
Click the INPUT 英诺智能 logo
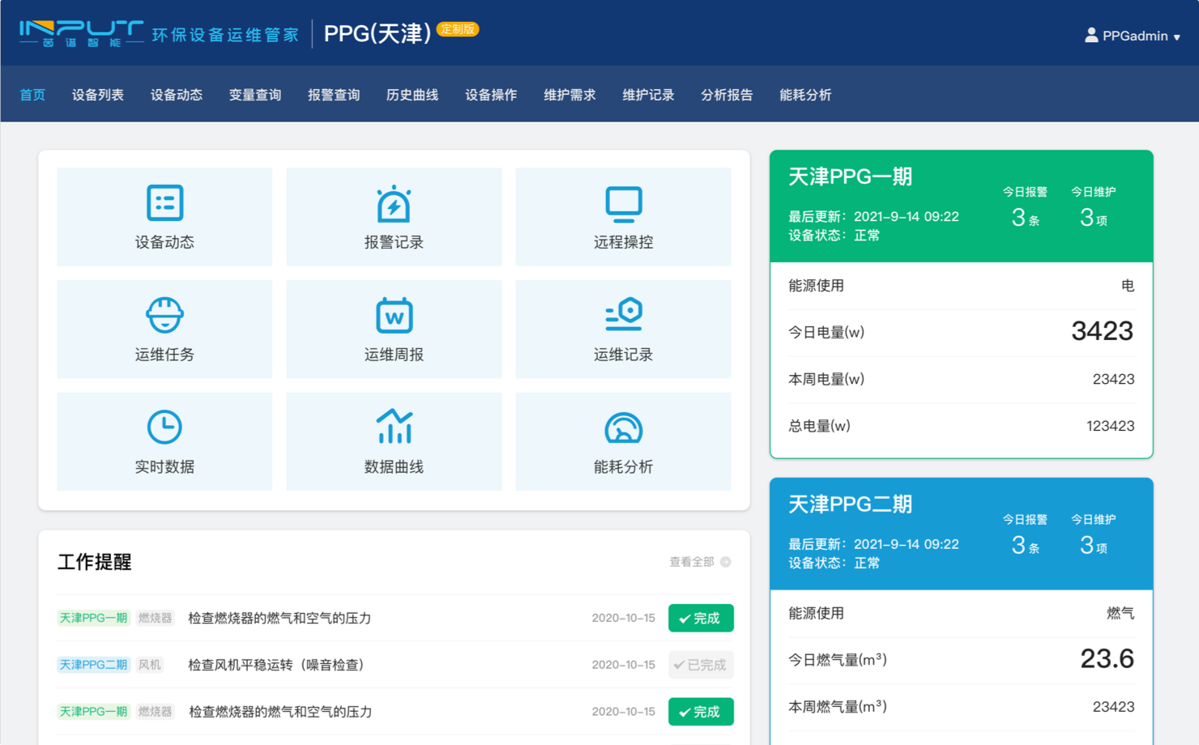pyautogui.click(x=82, y=34)
